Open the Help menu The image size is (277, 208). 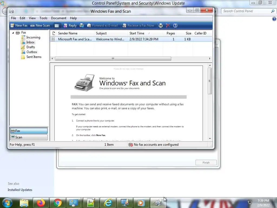pos(73,18)
